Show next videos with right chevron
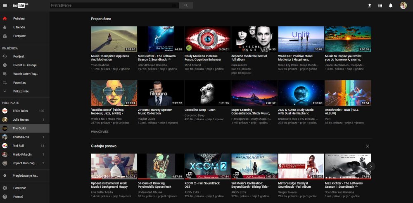The width and height of the screenshot is (413, 203). pyautogui.click(x=371, y=166)
